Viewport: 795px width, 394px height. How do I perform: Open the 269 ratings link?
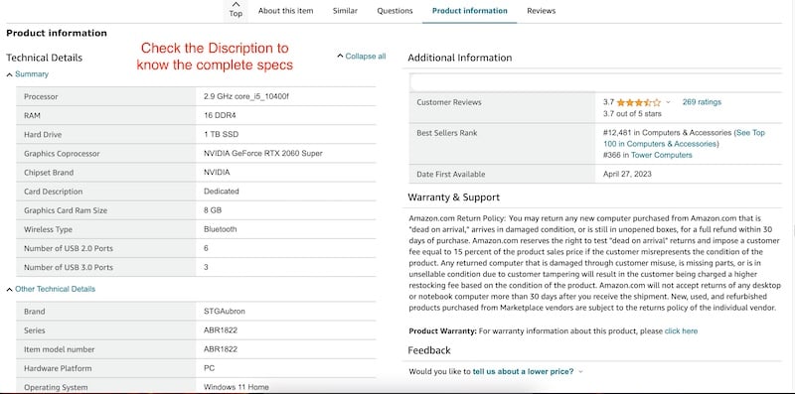(x=702, y=102)
